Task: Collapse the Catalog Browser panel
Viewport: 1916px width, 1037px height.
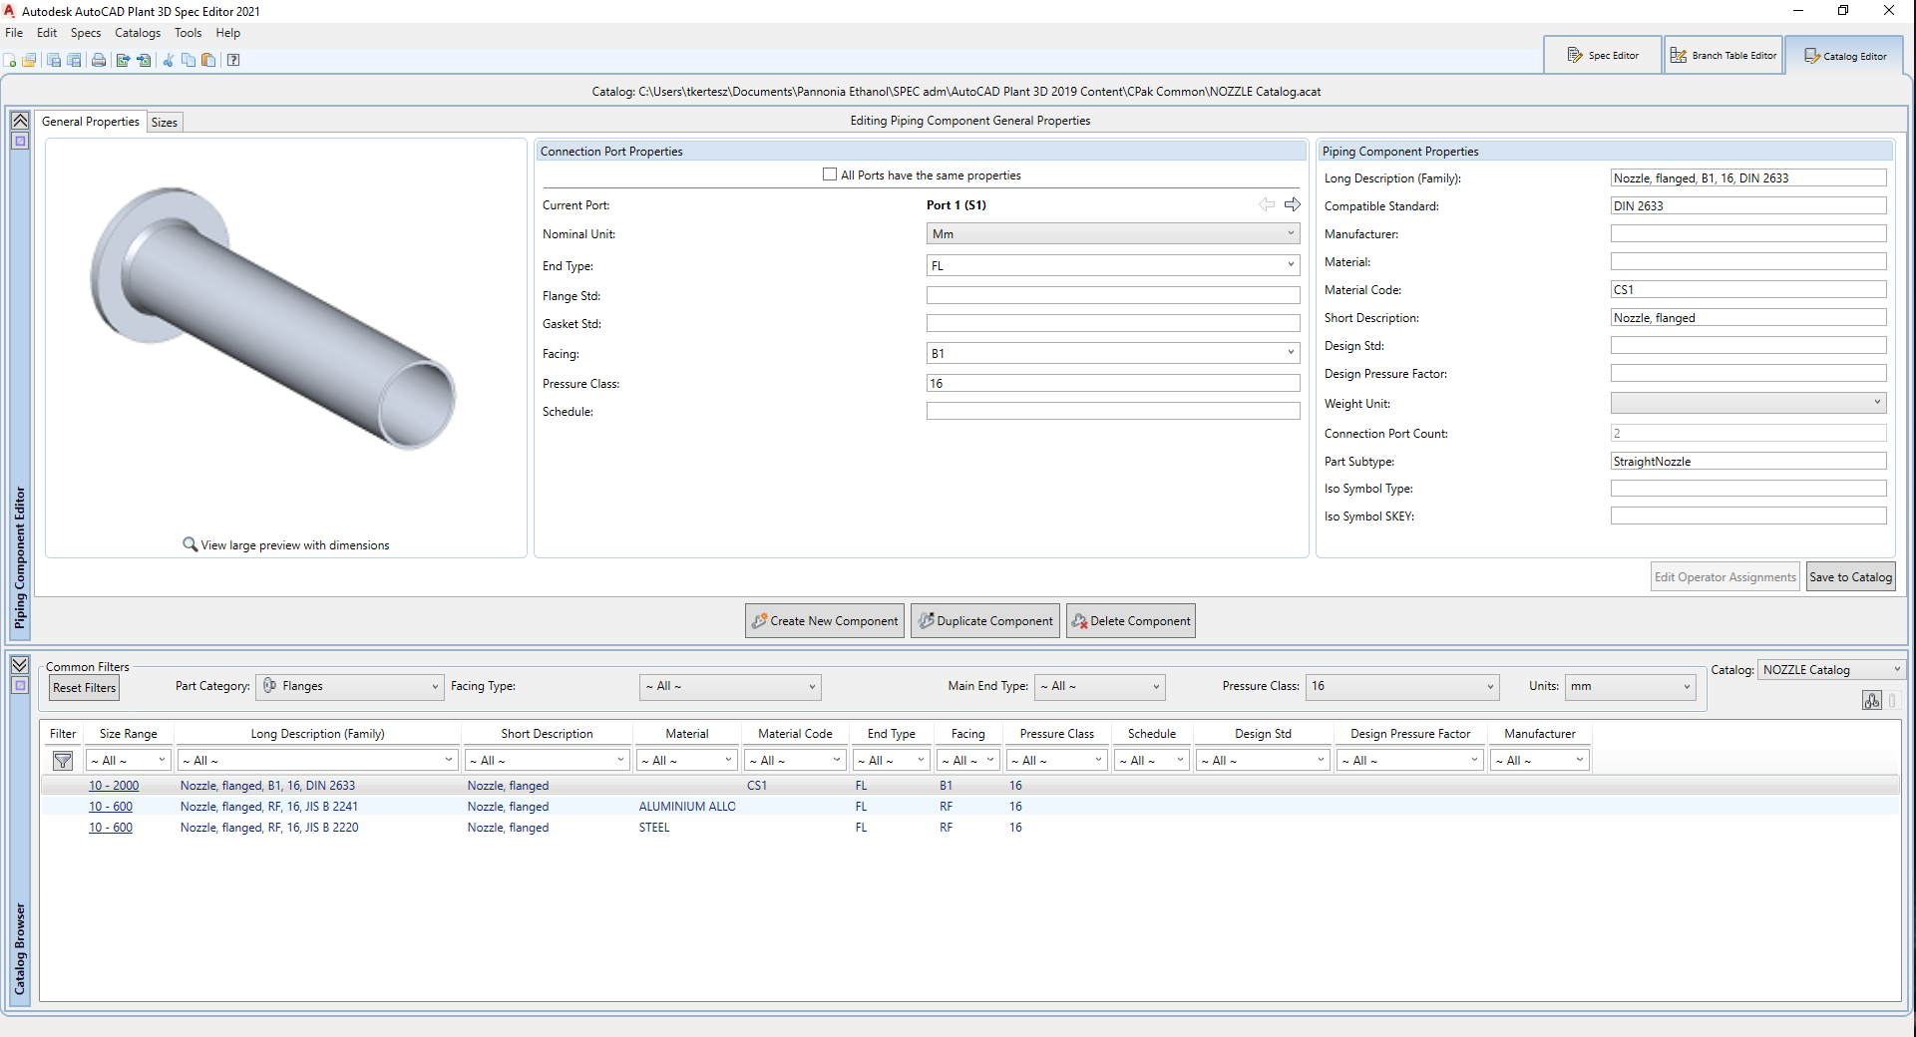Action: pos(20,665)
